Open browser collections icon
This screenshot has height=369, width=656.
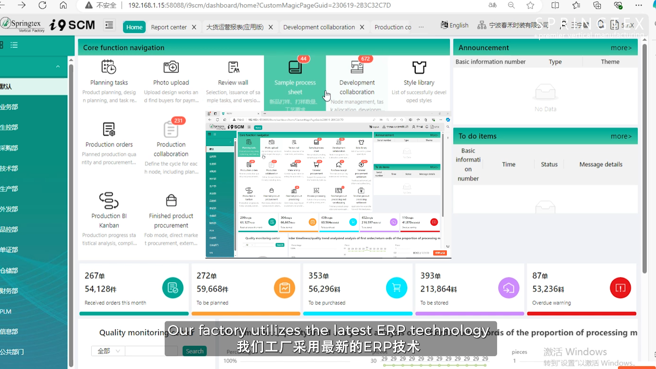click(597, 5)
